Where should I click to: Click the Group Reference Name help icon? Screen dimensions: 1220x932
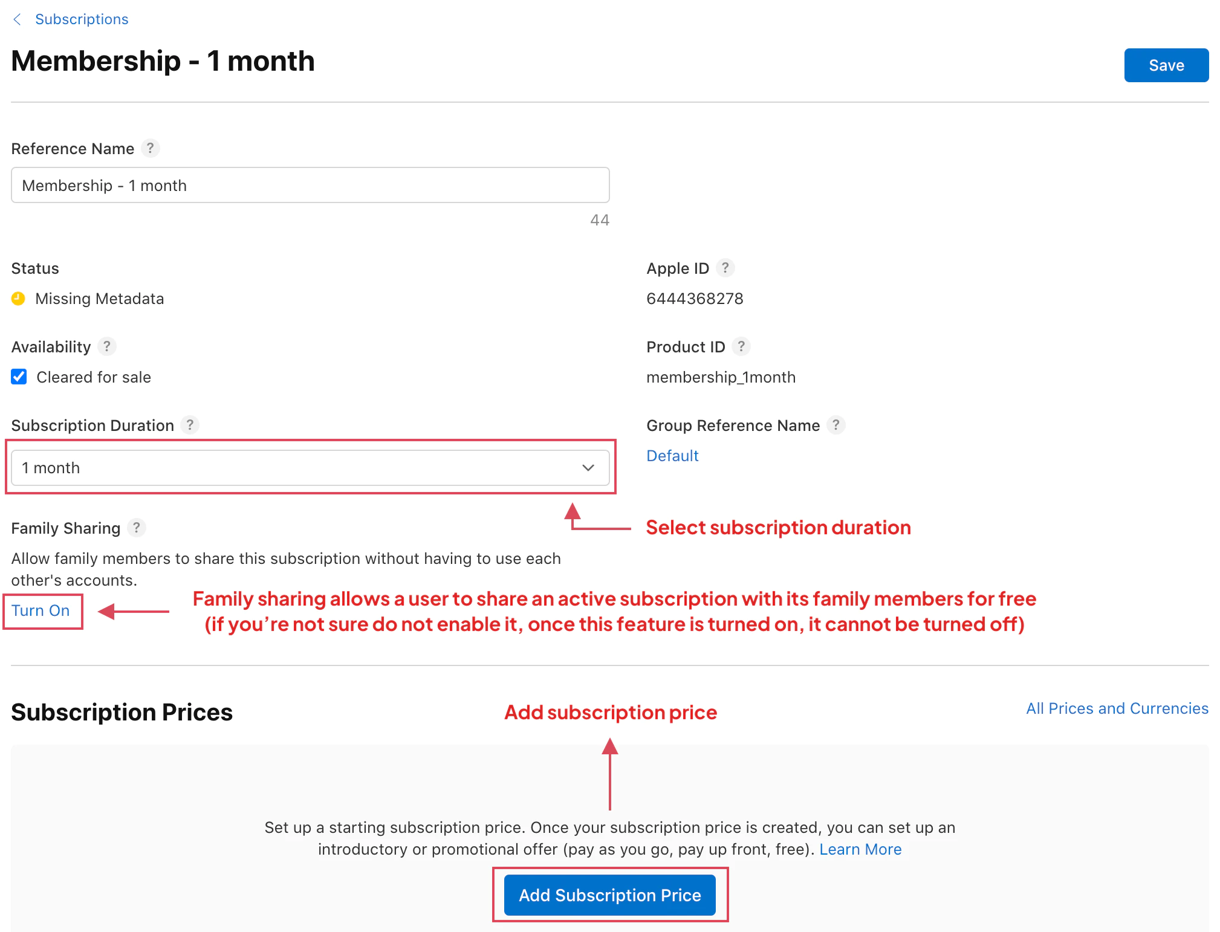[x=836, y=425]
